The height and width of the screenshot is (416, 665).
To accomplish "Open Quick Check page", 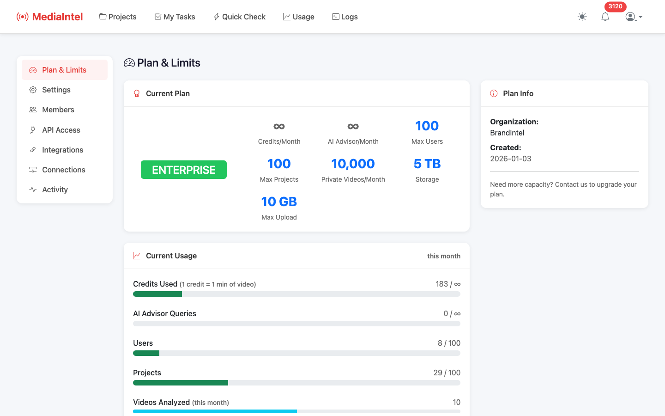I will click(x=239, y=17).
